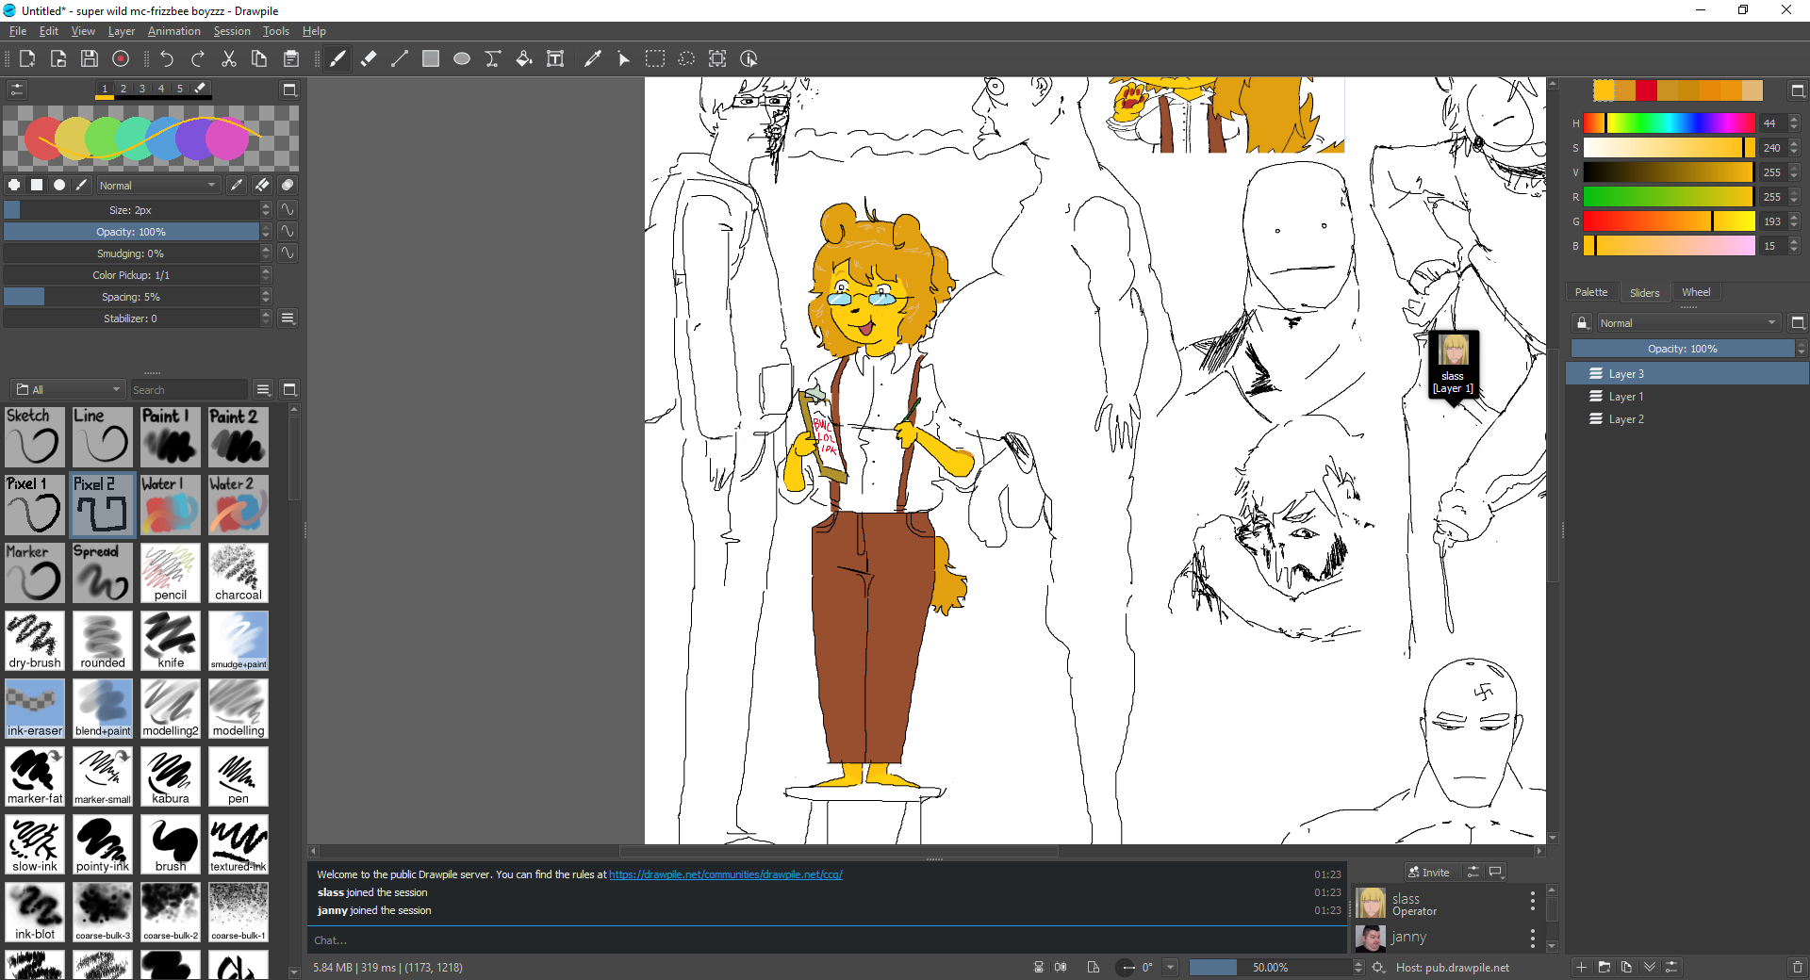
Task: Open brush blend mode Normal dropdown
Action: 157,186
